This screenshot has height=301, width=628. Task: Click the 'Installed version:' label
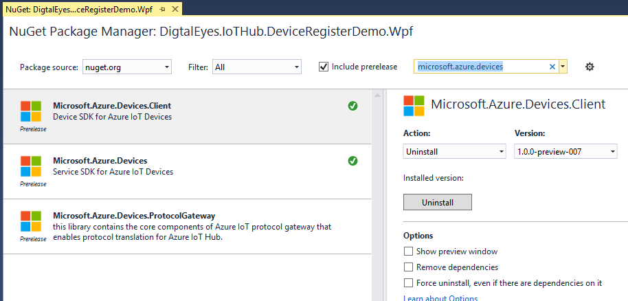(x=434, y=178)
